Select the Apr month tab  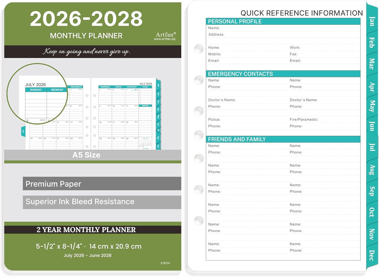point(372,87)
